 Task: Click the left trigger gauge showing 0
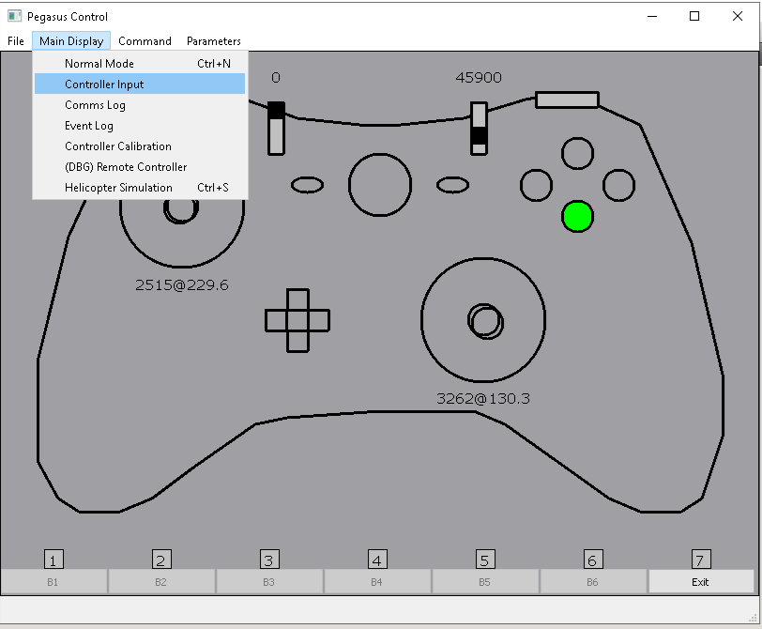tap(276, 128)
